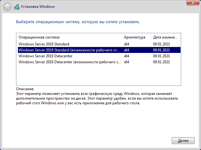Click the Установка Windows title text
Screen dimensions: 201x150
(38, 7)
